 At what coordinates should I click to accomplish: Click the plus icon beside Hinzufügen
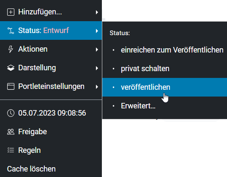point(11,12)
